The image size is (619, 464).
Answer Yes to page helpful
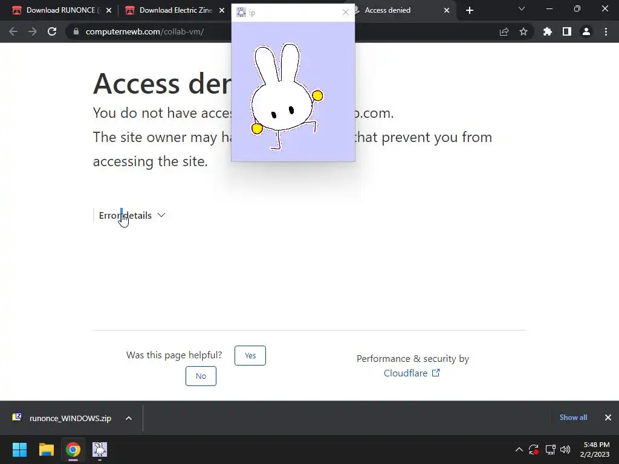click(250, 355)
